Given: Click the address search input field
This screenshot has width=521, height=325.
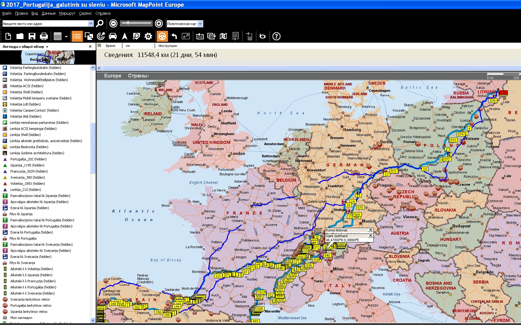Looking at the screenshot, I should tap(45, 23).
